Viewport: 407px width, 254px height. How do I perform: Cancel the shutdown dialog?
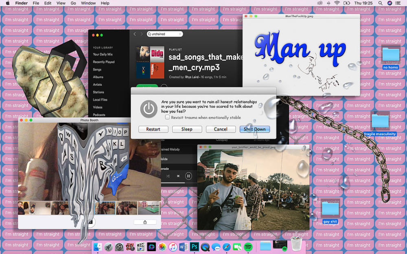click(221, 129)
